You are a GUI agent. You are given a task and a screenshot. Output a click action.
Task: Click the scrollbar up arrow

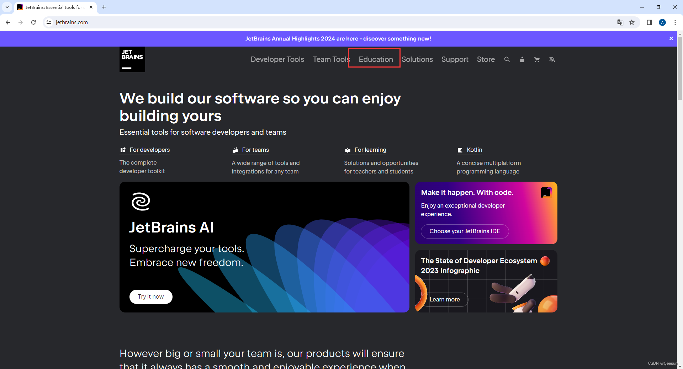tap(680, 34)
